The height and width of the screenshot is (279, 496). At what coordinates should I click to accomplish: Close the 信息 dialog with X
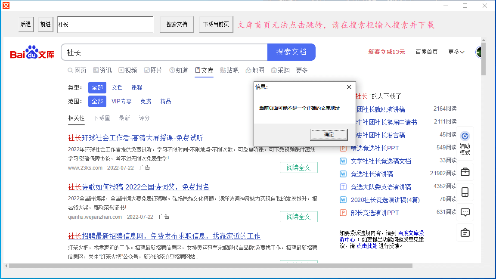pos(349,87)
